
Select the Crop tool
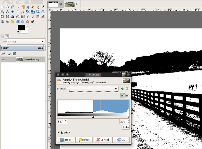[x=23, y=12]
